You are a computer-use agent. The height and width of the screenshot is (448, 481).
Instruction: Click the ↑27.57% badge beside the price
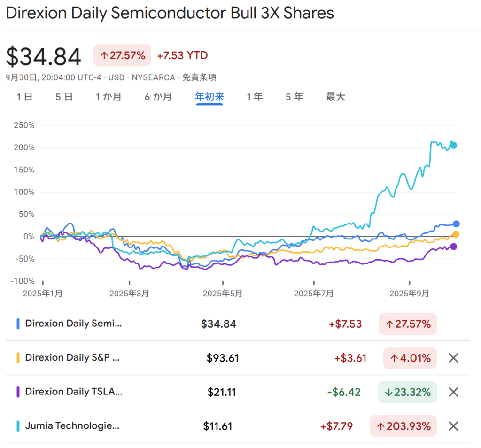[122, 55]
